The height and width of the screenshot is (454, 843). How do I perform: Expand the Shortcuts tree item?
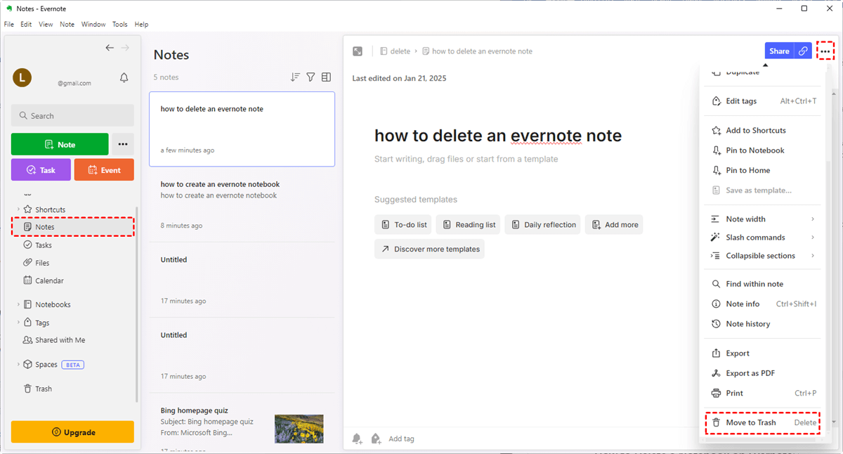[x=18, y=209]
